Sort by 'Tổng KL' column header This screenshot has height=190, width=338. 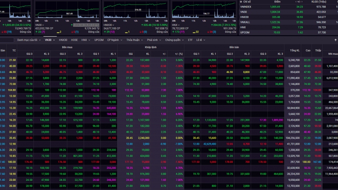click(x=295, y=50)
